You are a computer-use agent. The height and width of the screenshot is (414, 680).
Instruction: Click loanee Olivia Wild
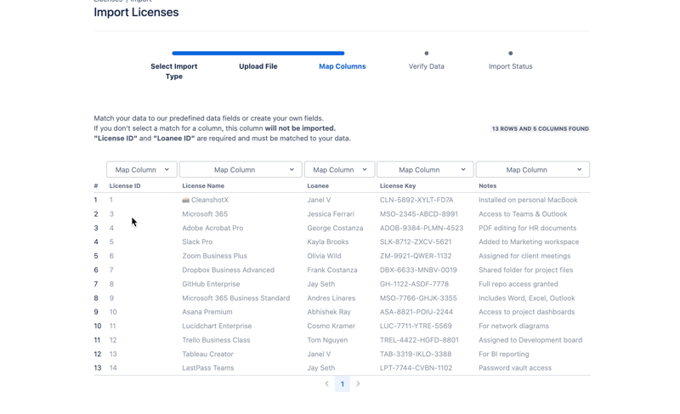coord(325,256)
